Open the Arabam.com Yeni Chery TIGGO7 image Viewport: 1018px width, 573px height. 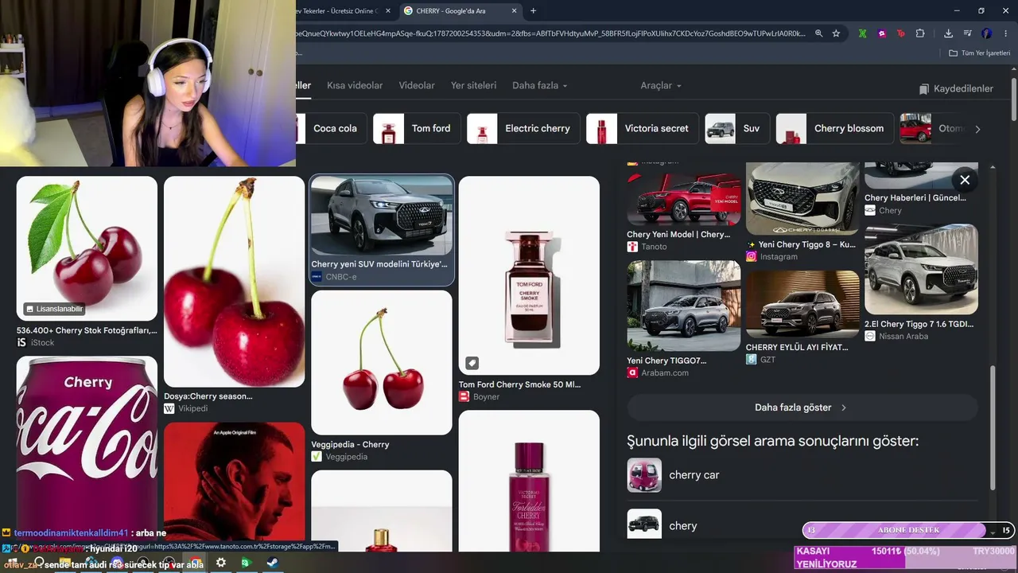click(684, 306)
